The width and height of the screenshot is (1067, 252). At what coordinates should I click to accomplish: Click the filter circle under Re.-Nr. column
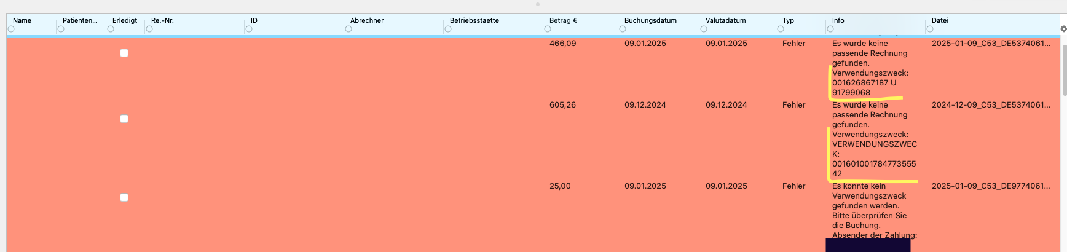tap(149, 29)
